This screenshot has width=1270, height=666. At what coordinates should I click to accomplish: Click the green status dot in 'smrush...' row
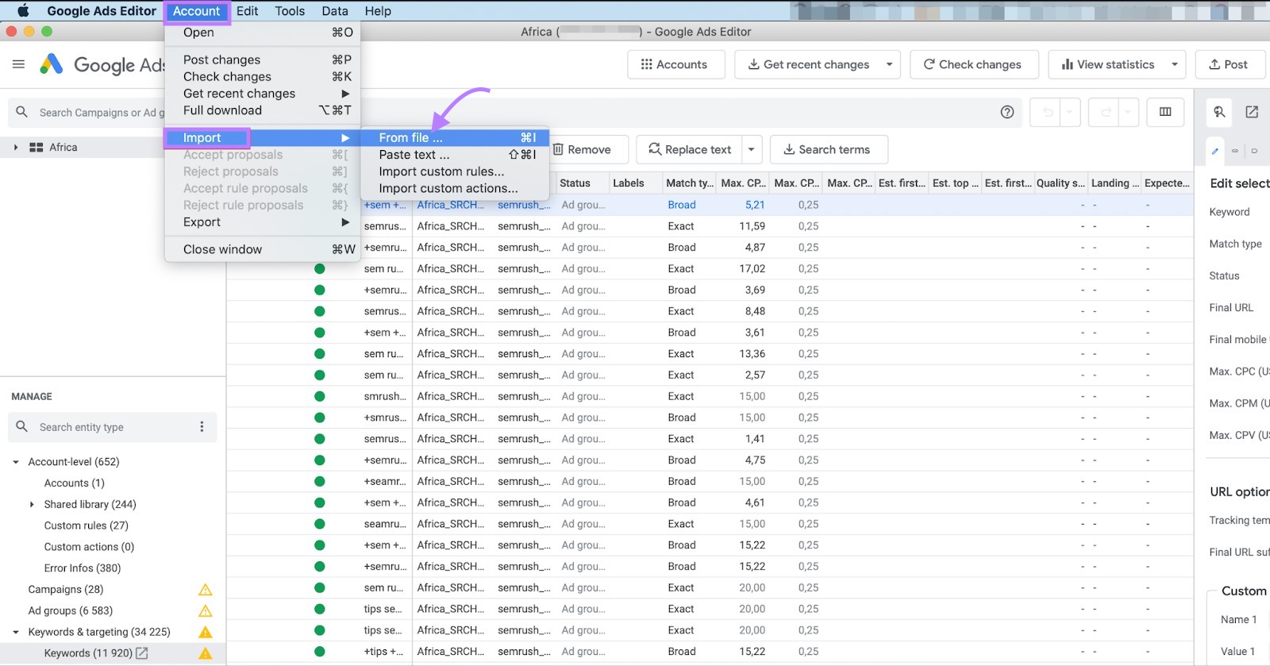tap(320, 396)
